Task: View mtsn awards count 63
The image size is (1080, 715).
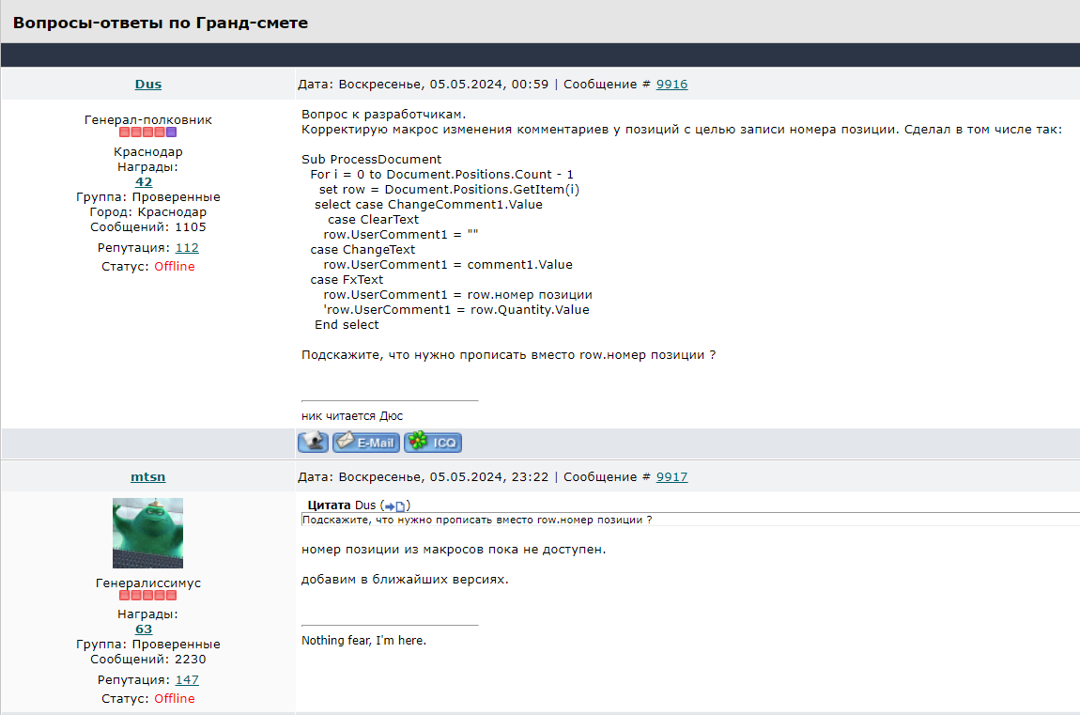Action: coord(144,629)
